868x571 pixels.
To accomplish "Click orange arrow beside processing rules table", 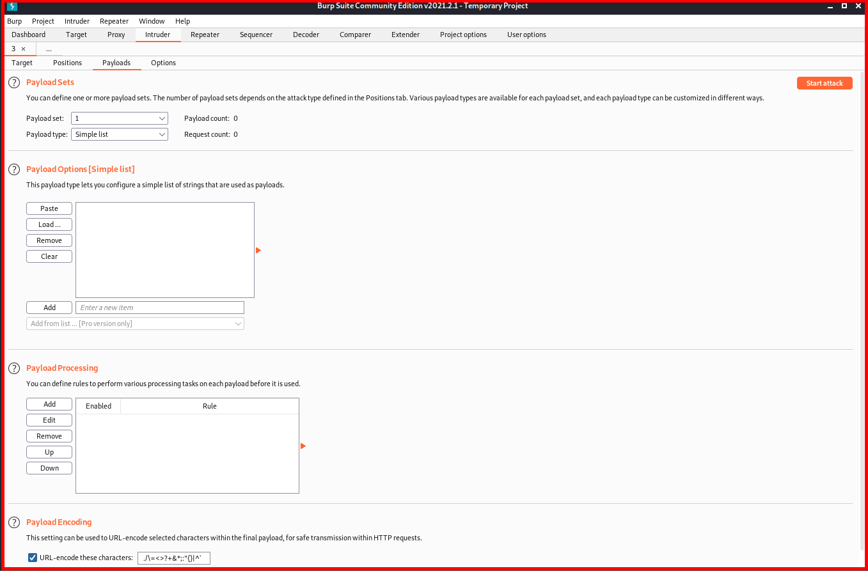I will [303, 446].
